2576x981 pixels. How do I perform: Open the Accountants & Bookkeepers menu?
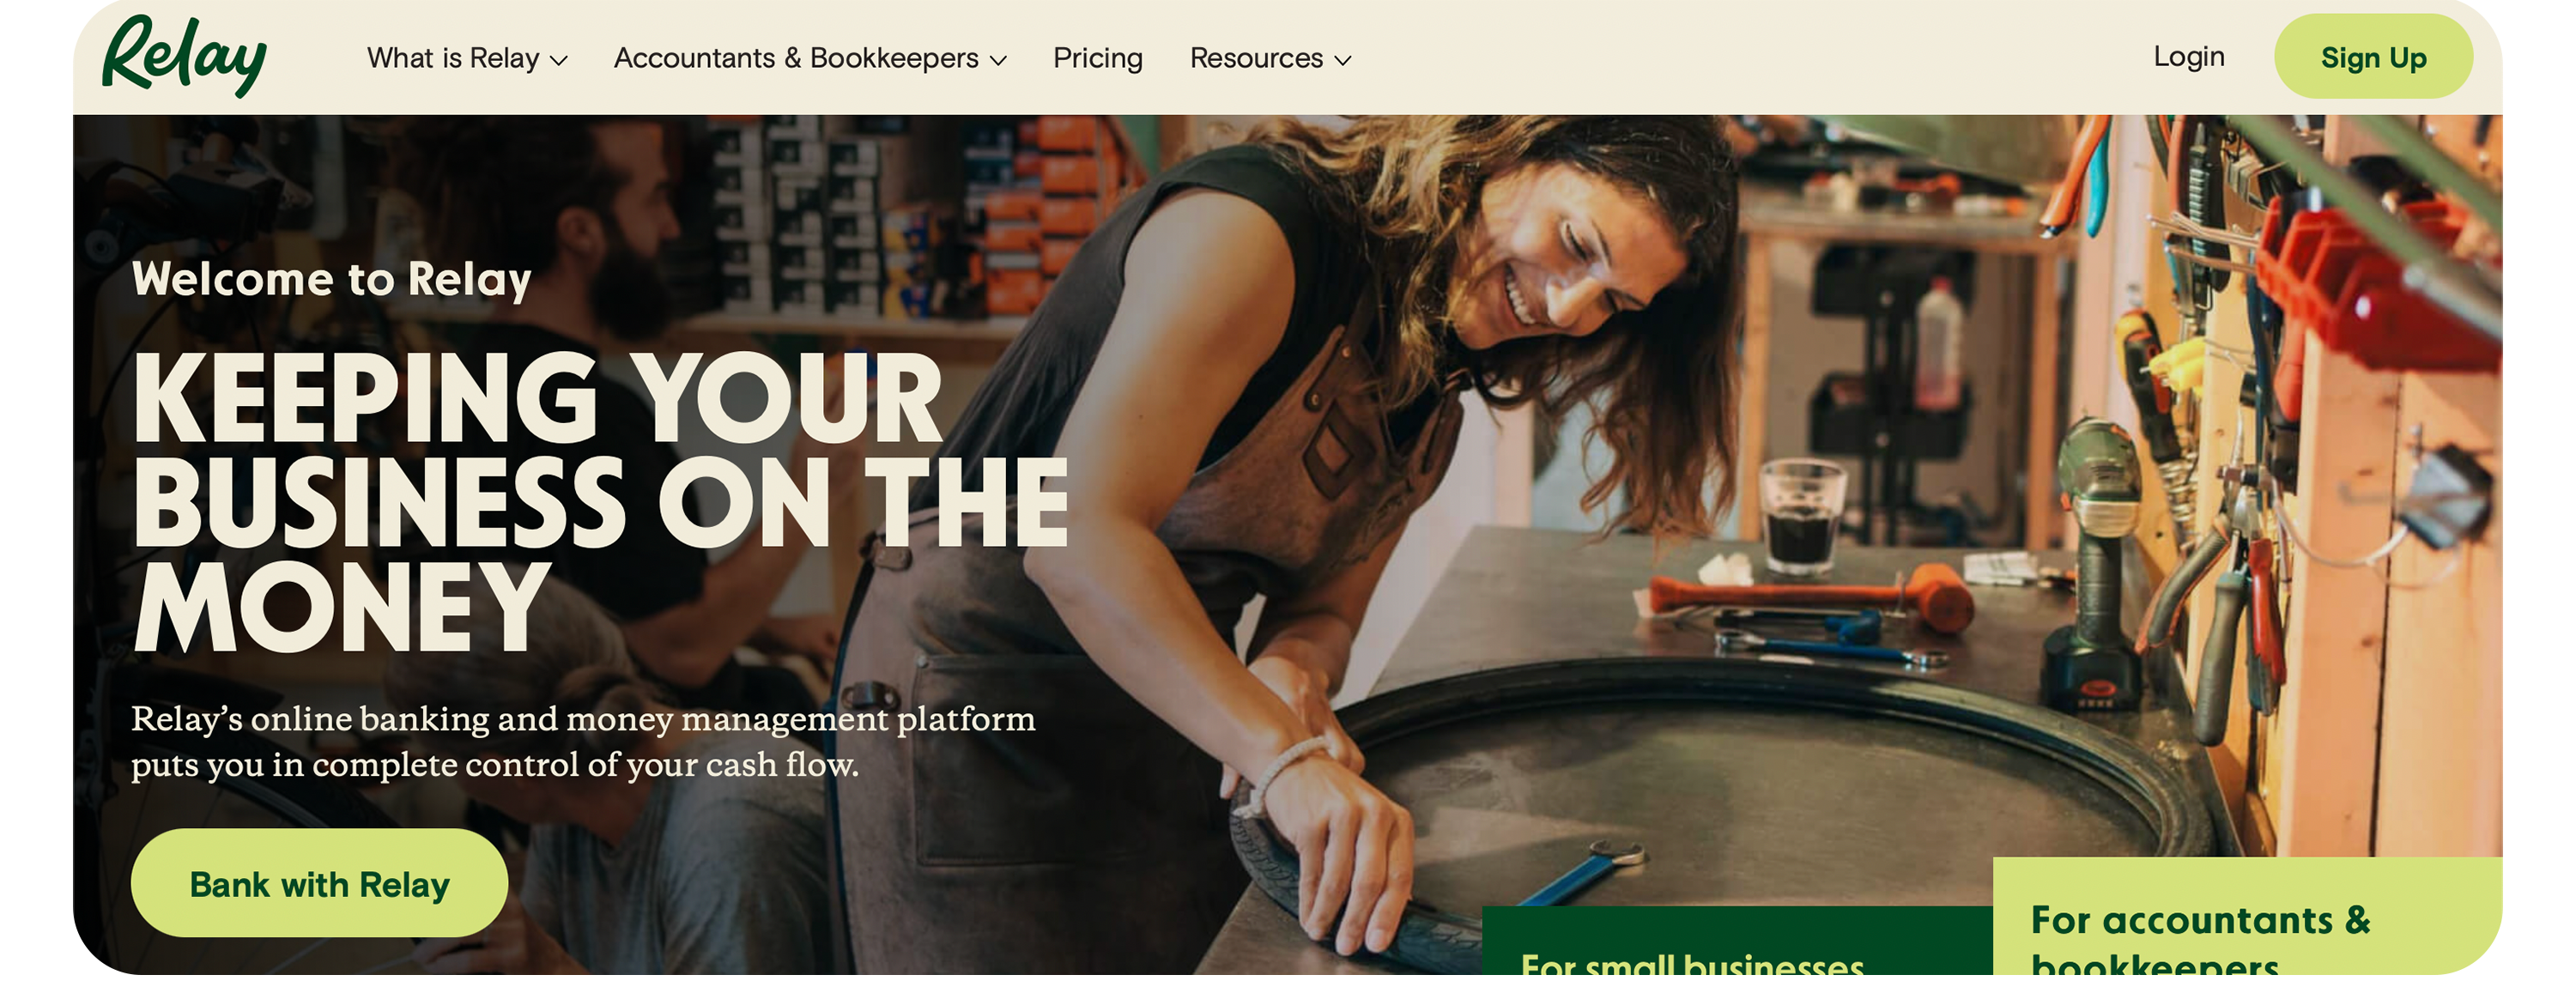pyautogui.click(x=810, y=58)
